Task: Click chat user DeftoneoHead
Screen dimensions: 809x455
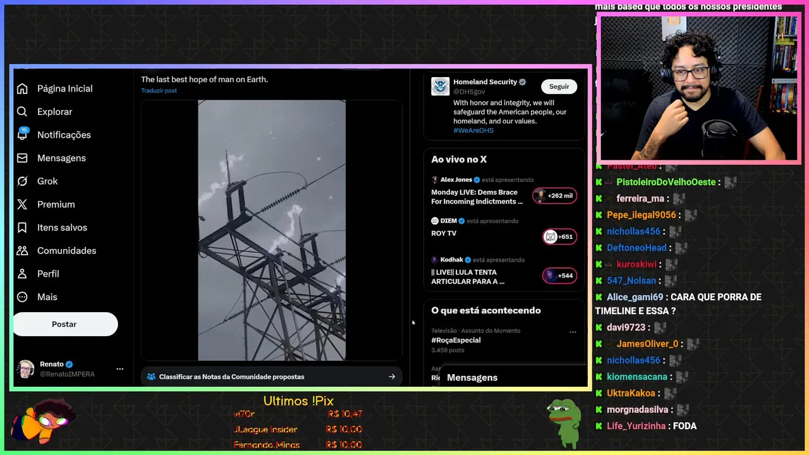Action: click(636, 248)
